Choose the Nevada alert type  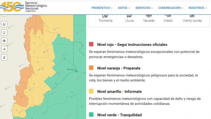pos(149,18)
